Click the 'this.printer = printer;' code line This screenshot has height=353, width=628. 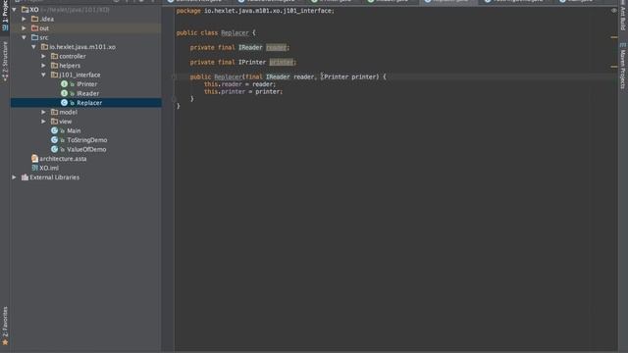point(243,91)
